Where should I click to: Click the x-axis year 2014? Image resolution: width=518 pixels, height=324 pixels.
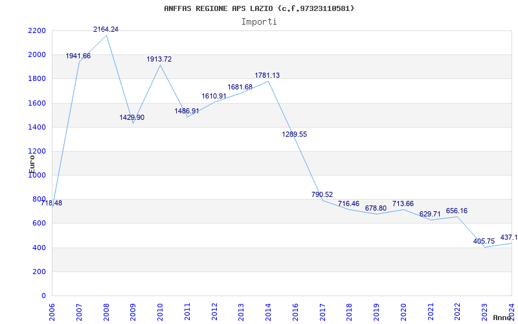268,312
